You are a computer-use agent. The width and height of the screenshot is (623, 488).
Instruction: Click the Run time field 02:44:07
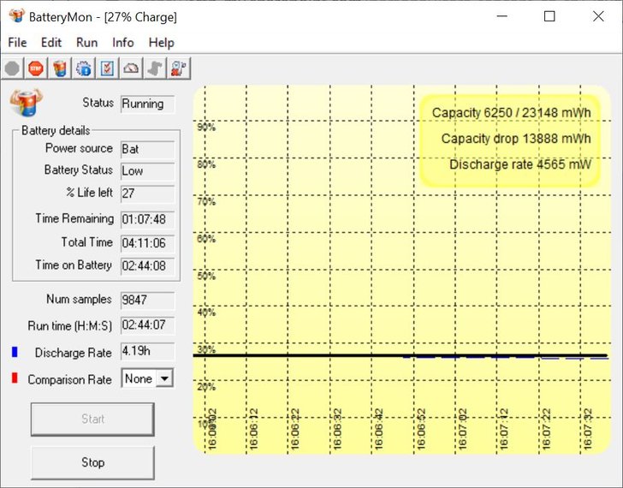pyautogui.click(x=147, y=325)
